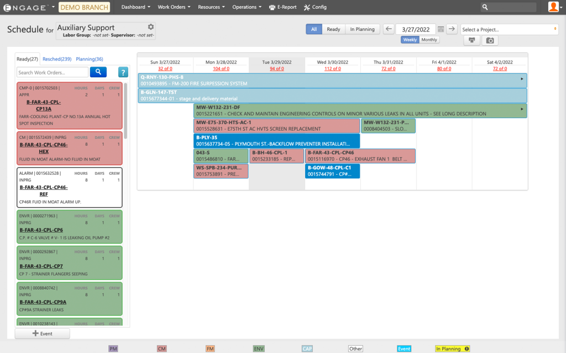Click the CM color legend swatch
This screenshot has height=353, width=566.
(x=161, y=349)
